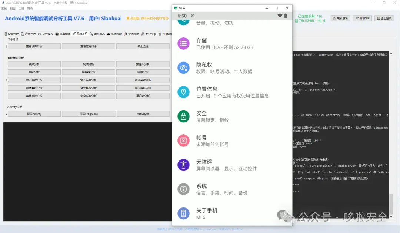Click the log scrollbar up arrow
The image size is (400, 233).
pos(391,53)
